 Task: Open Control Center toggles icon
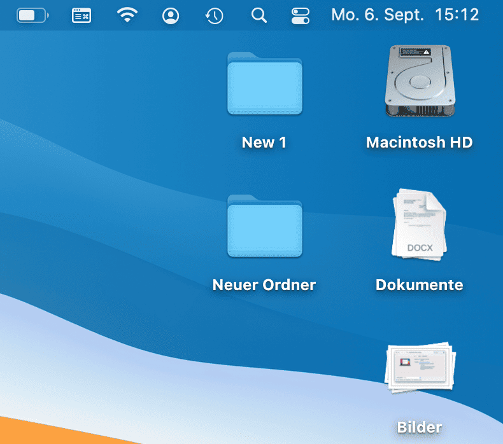(300, 15)
